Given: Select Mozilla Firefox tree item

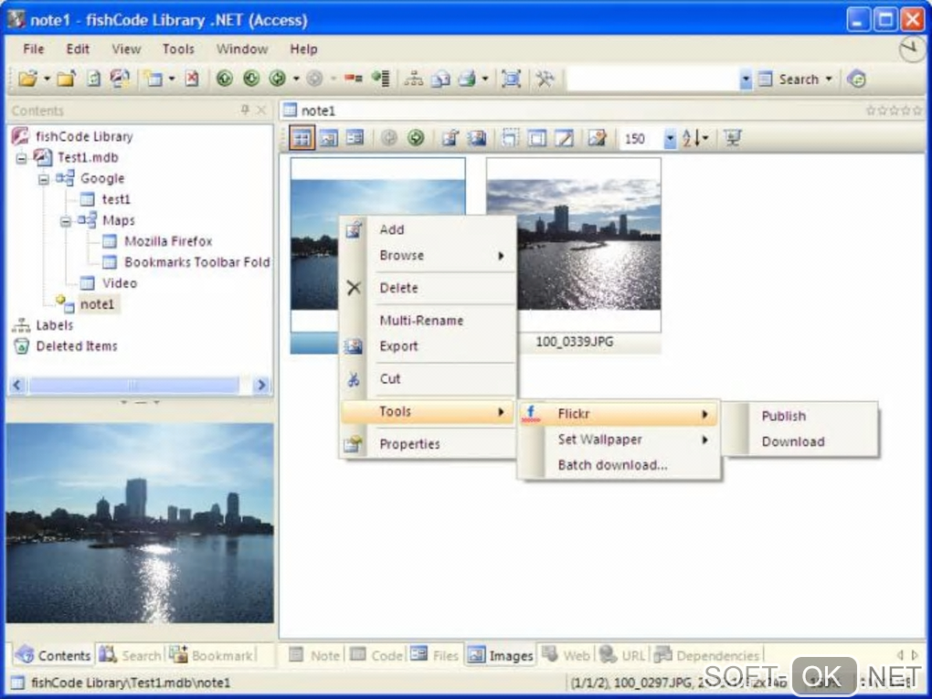Looking at the screenshot, I should [168, 241].
